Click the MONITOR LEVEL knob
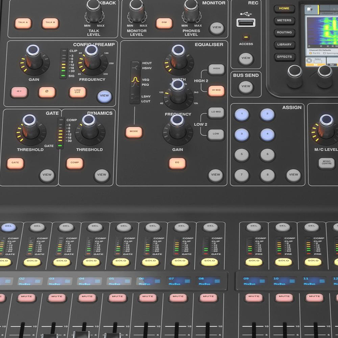The height and width of the screenshot is (338, 338). point(137,11)
